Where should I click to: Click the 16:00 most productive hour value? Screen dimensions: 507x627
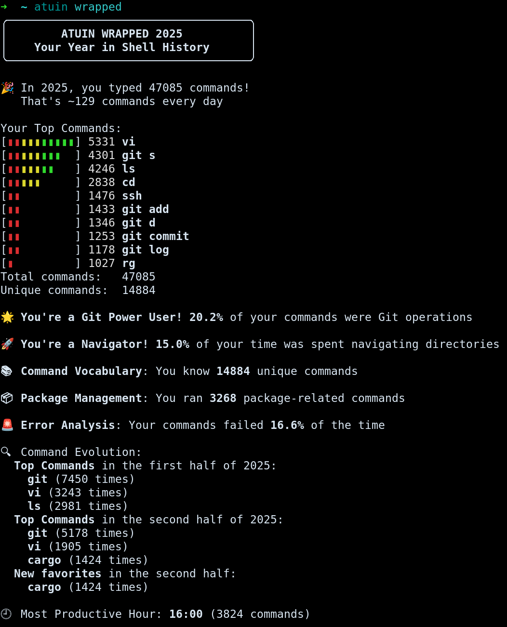coord(186,614)
